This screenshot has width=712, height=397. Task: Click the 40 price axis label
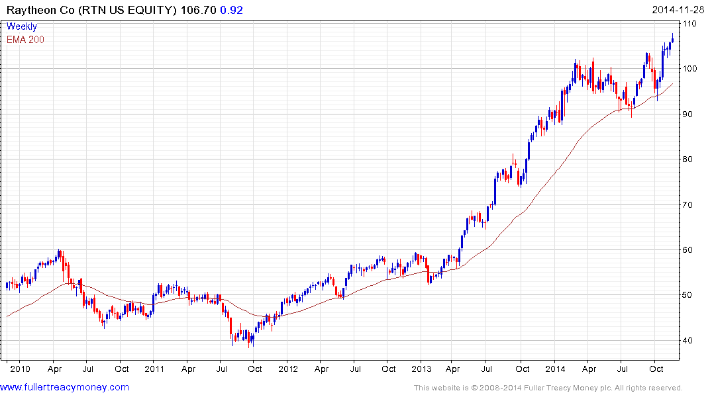coord(687,340)
